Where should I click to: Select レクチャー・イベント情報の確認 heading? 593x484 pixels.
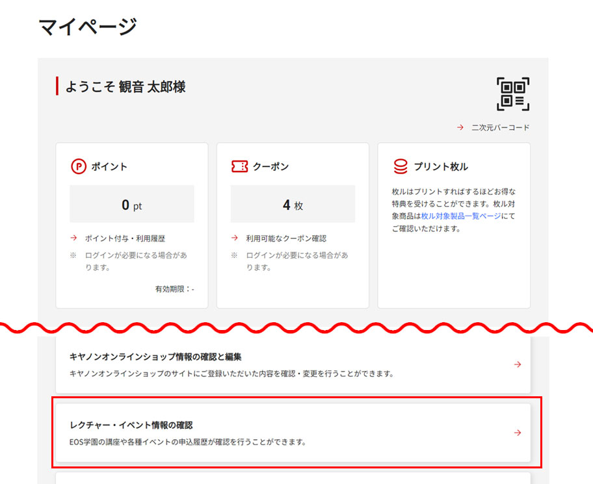point(131,425)
